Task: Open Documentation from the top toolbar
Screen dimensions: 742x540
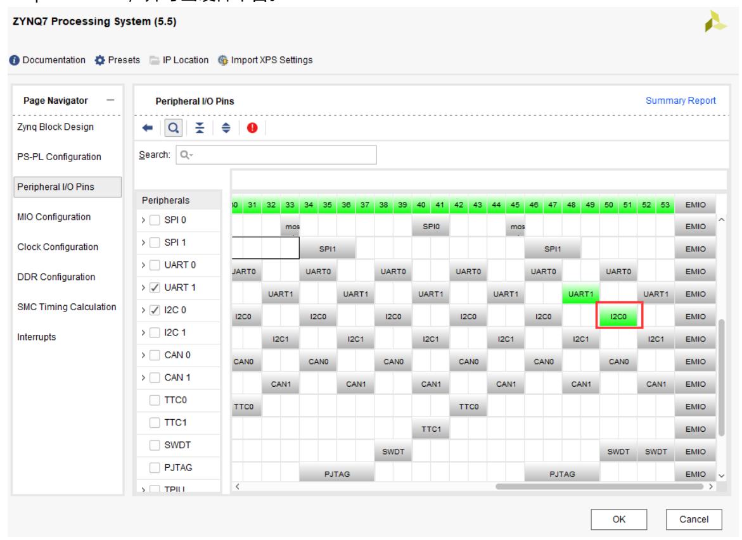Action: click(x=48, y=60)
